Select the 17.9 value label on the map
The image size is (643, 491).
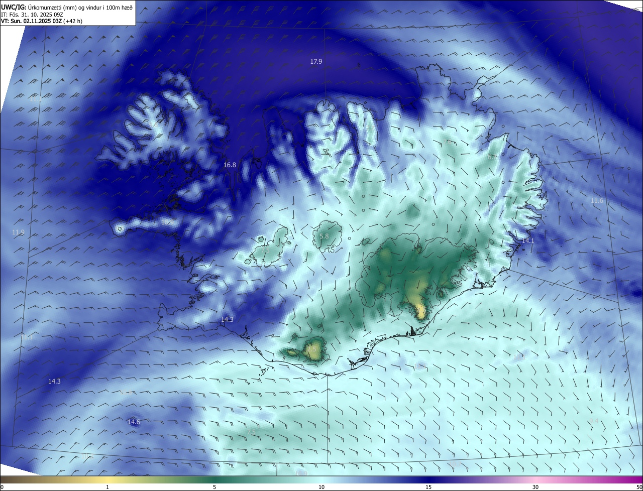pyautogui.click(x=316, y=61)
